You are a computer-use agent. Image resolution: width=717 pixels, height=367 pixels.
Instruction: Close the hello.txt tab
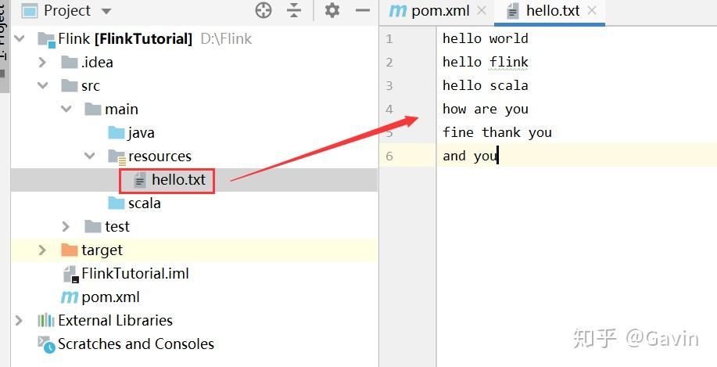592,11
